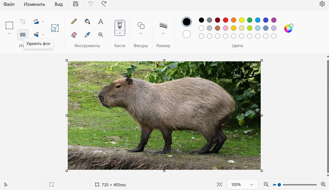Screen dimensions: 329x190
Task: Click the image resize/AI image icon
Action: tap(55, 28)
